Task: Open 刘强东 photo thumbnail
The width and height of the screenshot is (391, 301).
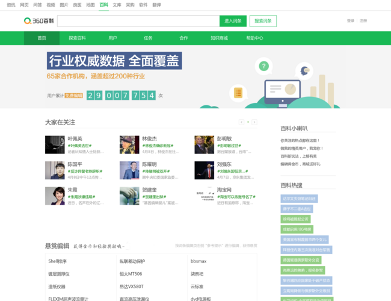Action: click(205, 170)
